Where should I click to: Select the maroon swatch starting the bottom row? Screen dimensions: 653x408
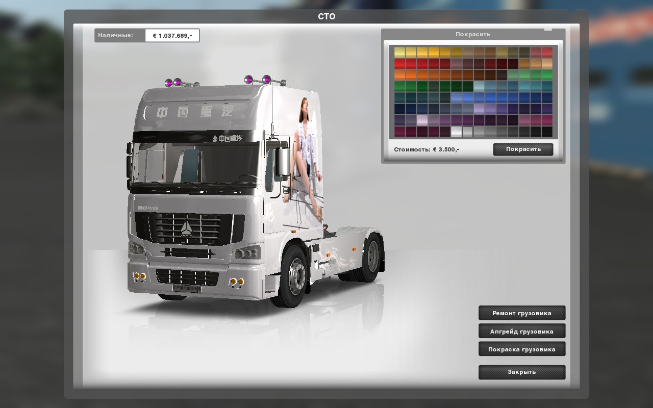click(399, 132)
